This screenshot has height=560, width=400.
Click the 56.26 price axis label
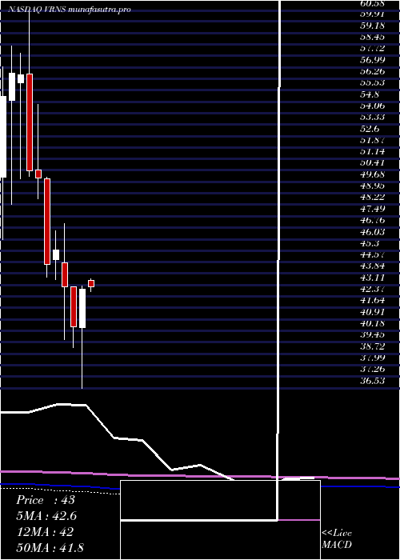point(372,71)
